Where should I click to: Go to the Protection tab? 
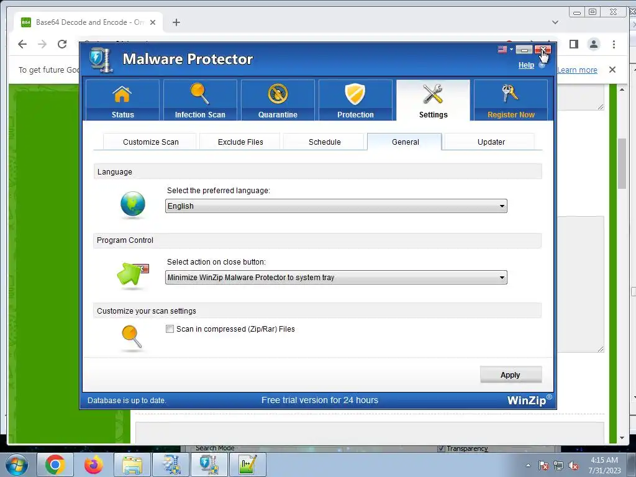[355, 100]
